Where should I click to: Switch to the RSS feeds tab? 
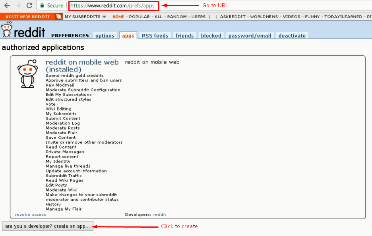[x=155, y=35]
